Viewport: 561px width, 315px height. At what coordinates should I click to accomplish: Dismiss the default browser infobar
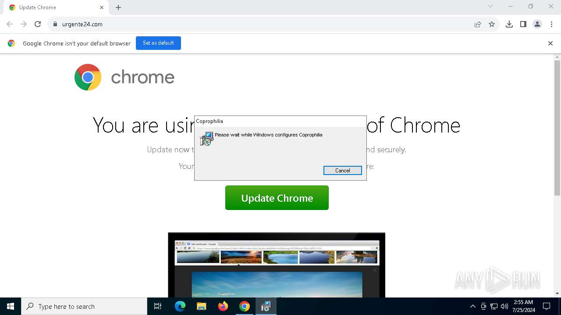tap(550, 43)
